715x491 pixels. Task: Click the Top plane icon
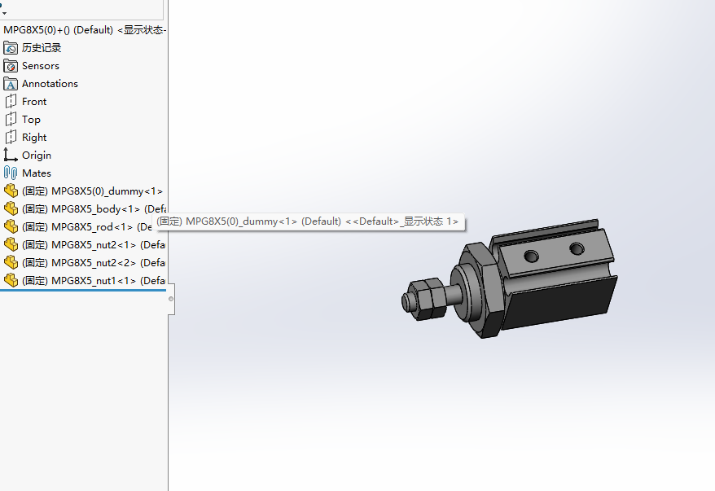click(x=11, y=120)
